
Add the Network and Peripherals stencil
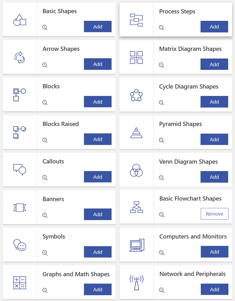tap(214, 289)
